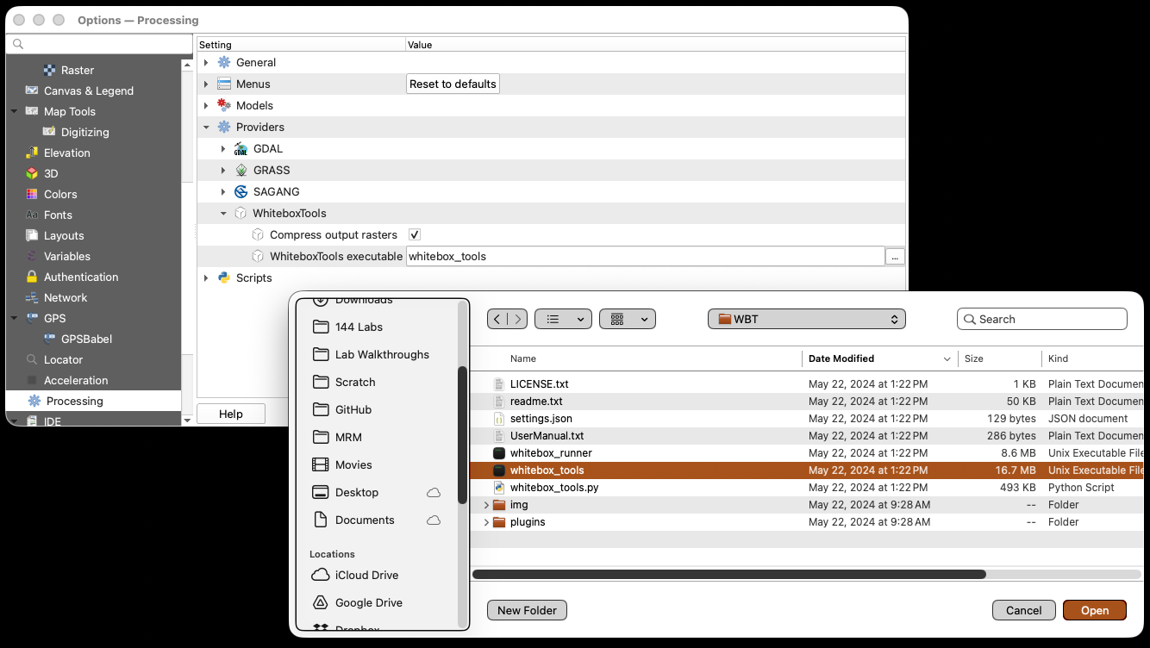This screenshot has height=648, width=1150.
Task: Click the Models gears icon
Action: coord(224,105)
